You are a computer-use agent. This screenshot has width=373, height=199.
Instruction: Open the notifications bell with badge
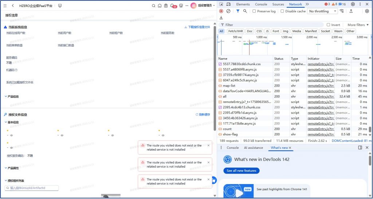coord(172,6)
